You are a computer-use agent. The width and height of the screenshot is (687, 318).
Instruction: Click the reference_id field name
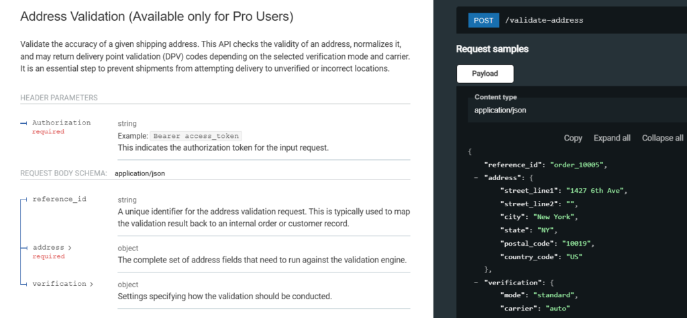coord(60,199)
